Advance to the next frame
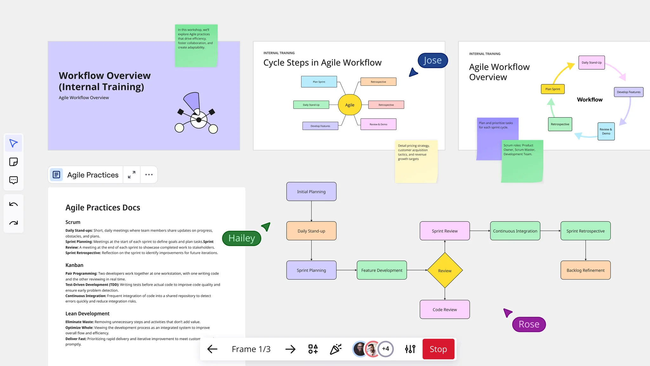650x366 pixels. point(290,349)
